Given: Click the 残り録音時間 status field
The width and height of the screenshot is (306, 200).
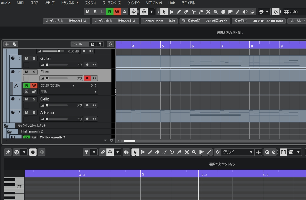Looking at the screenshot, I should 205,21.
